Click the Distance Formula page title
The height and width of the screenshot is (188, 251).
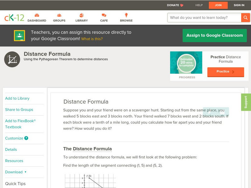click(x=47, y=54)
